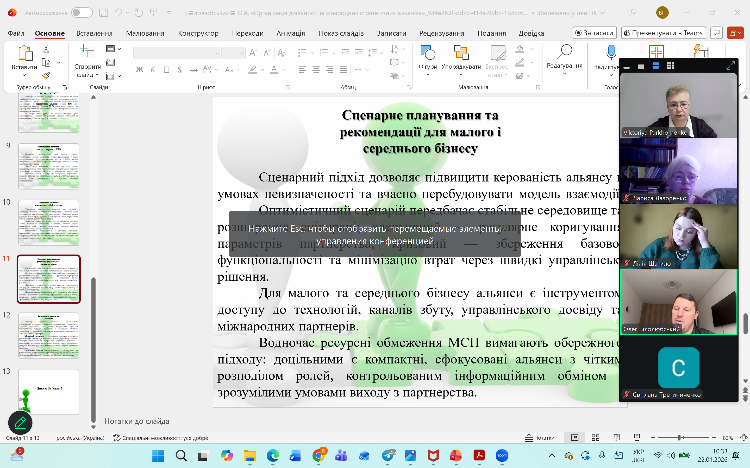The image size is (750, 468).
Task: Open the File (Файл) menu
Action: (16, 33)
